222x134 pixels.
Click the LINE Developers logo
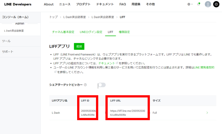tap(18, 4)
